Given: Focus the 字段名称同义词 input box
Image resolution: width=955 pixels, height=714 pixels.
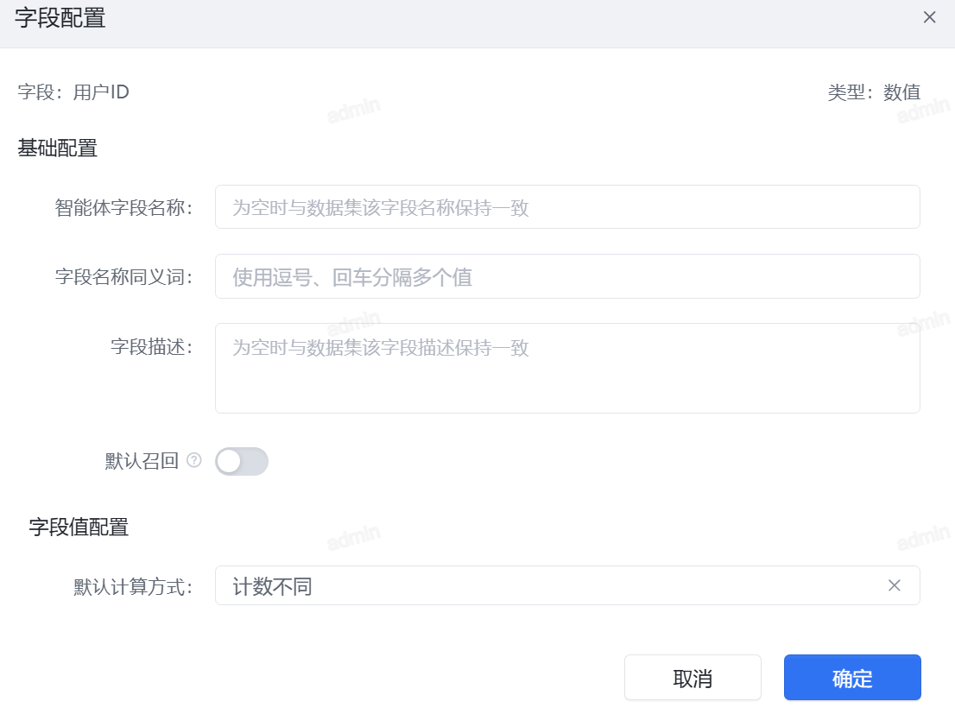Looking at the screenshot, I should (567, 276).
